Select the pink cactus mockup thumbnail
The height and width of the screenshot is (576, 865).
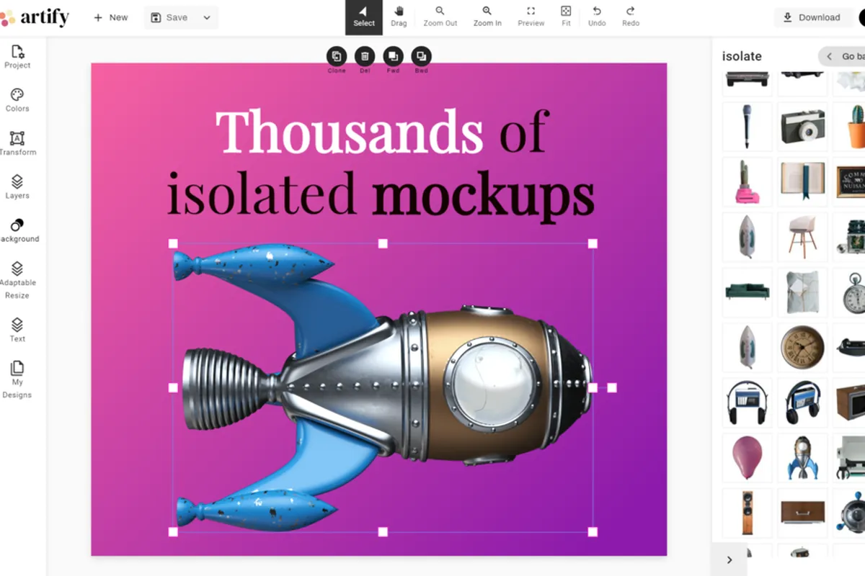pos(747,181)
